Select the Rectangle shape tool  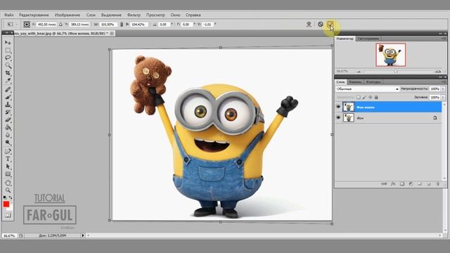click(x=8, y=174)
